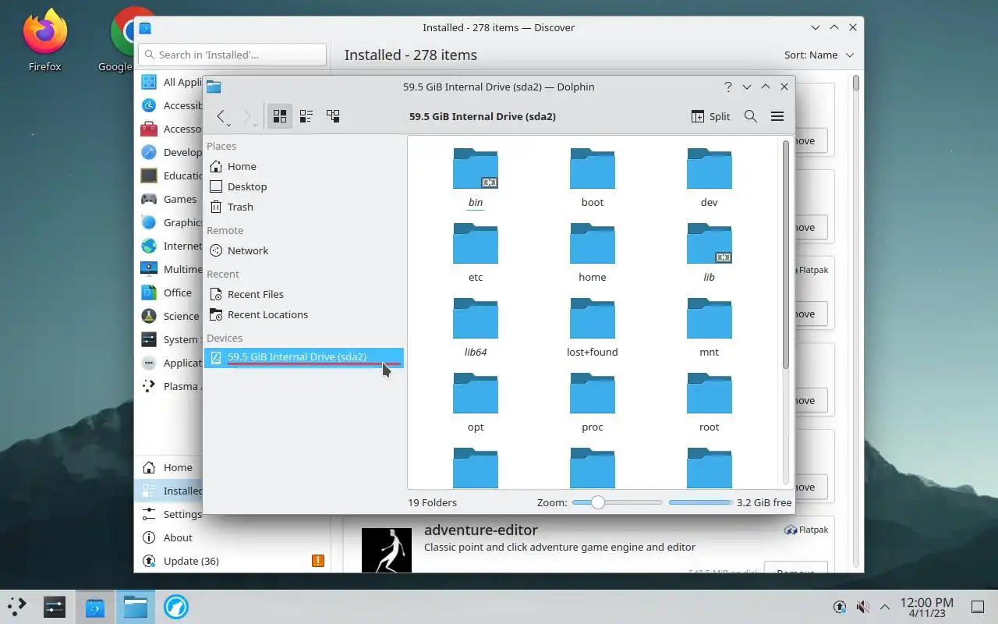Screen dimensions: 998x624
Task: Click the Dolphin location breadcrumb title
Action: (x=483, y=116)
